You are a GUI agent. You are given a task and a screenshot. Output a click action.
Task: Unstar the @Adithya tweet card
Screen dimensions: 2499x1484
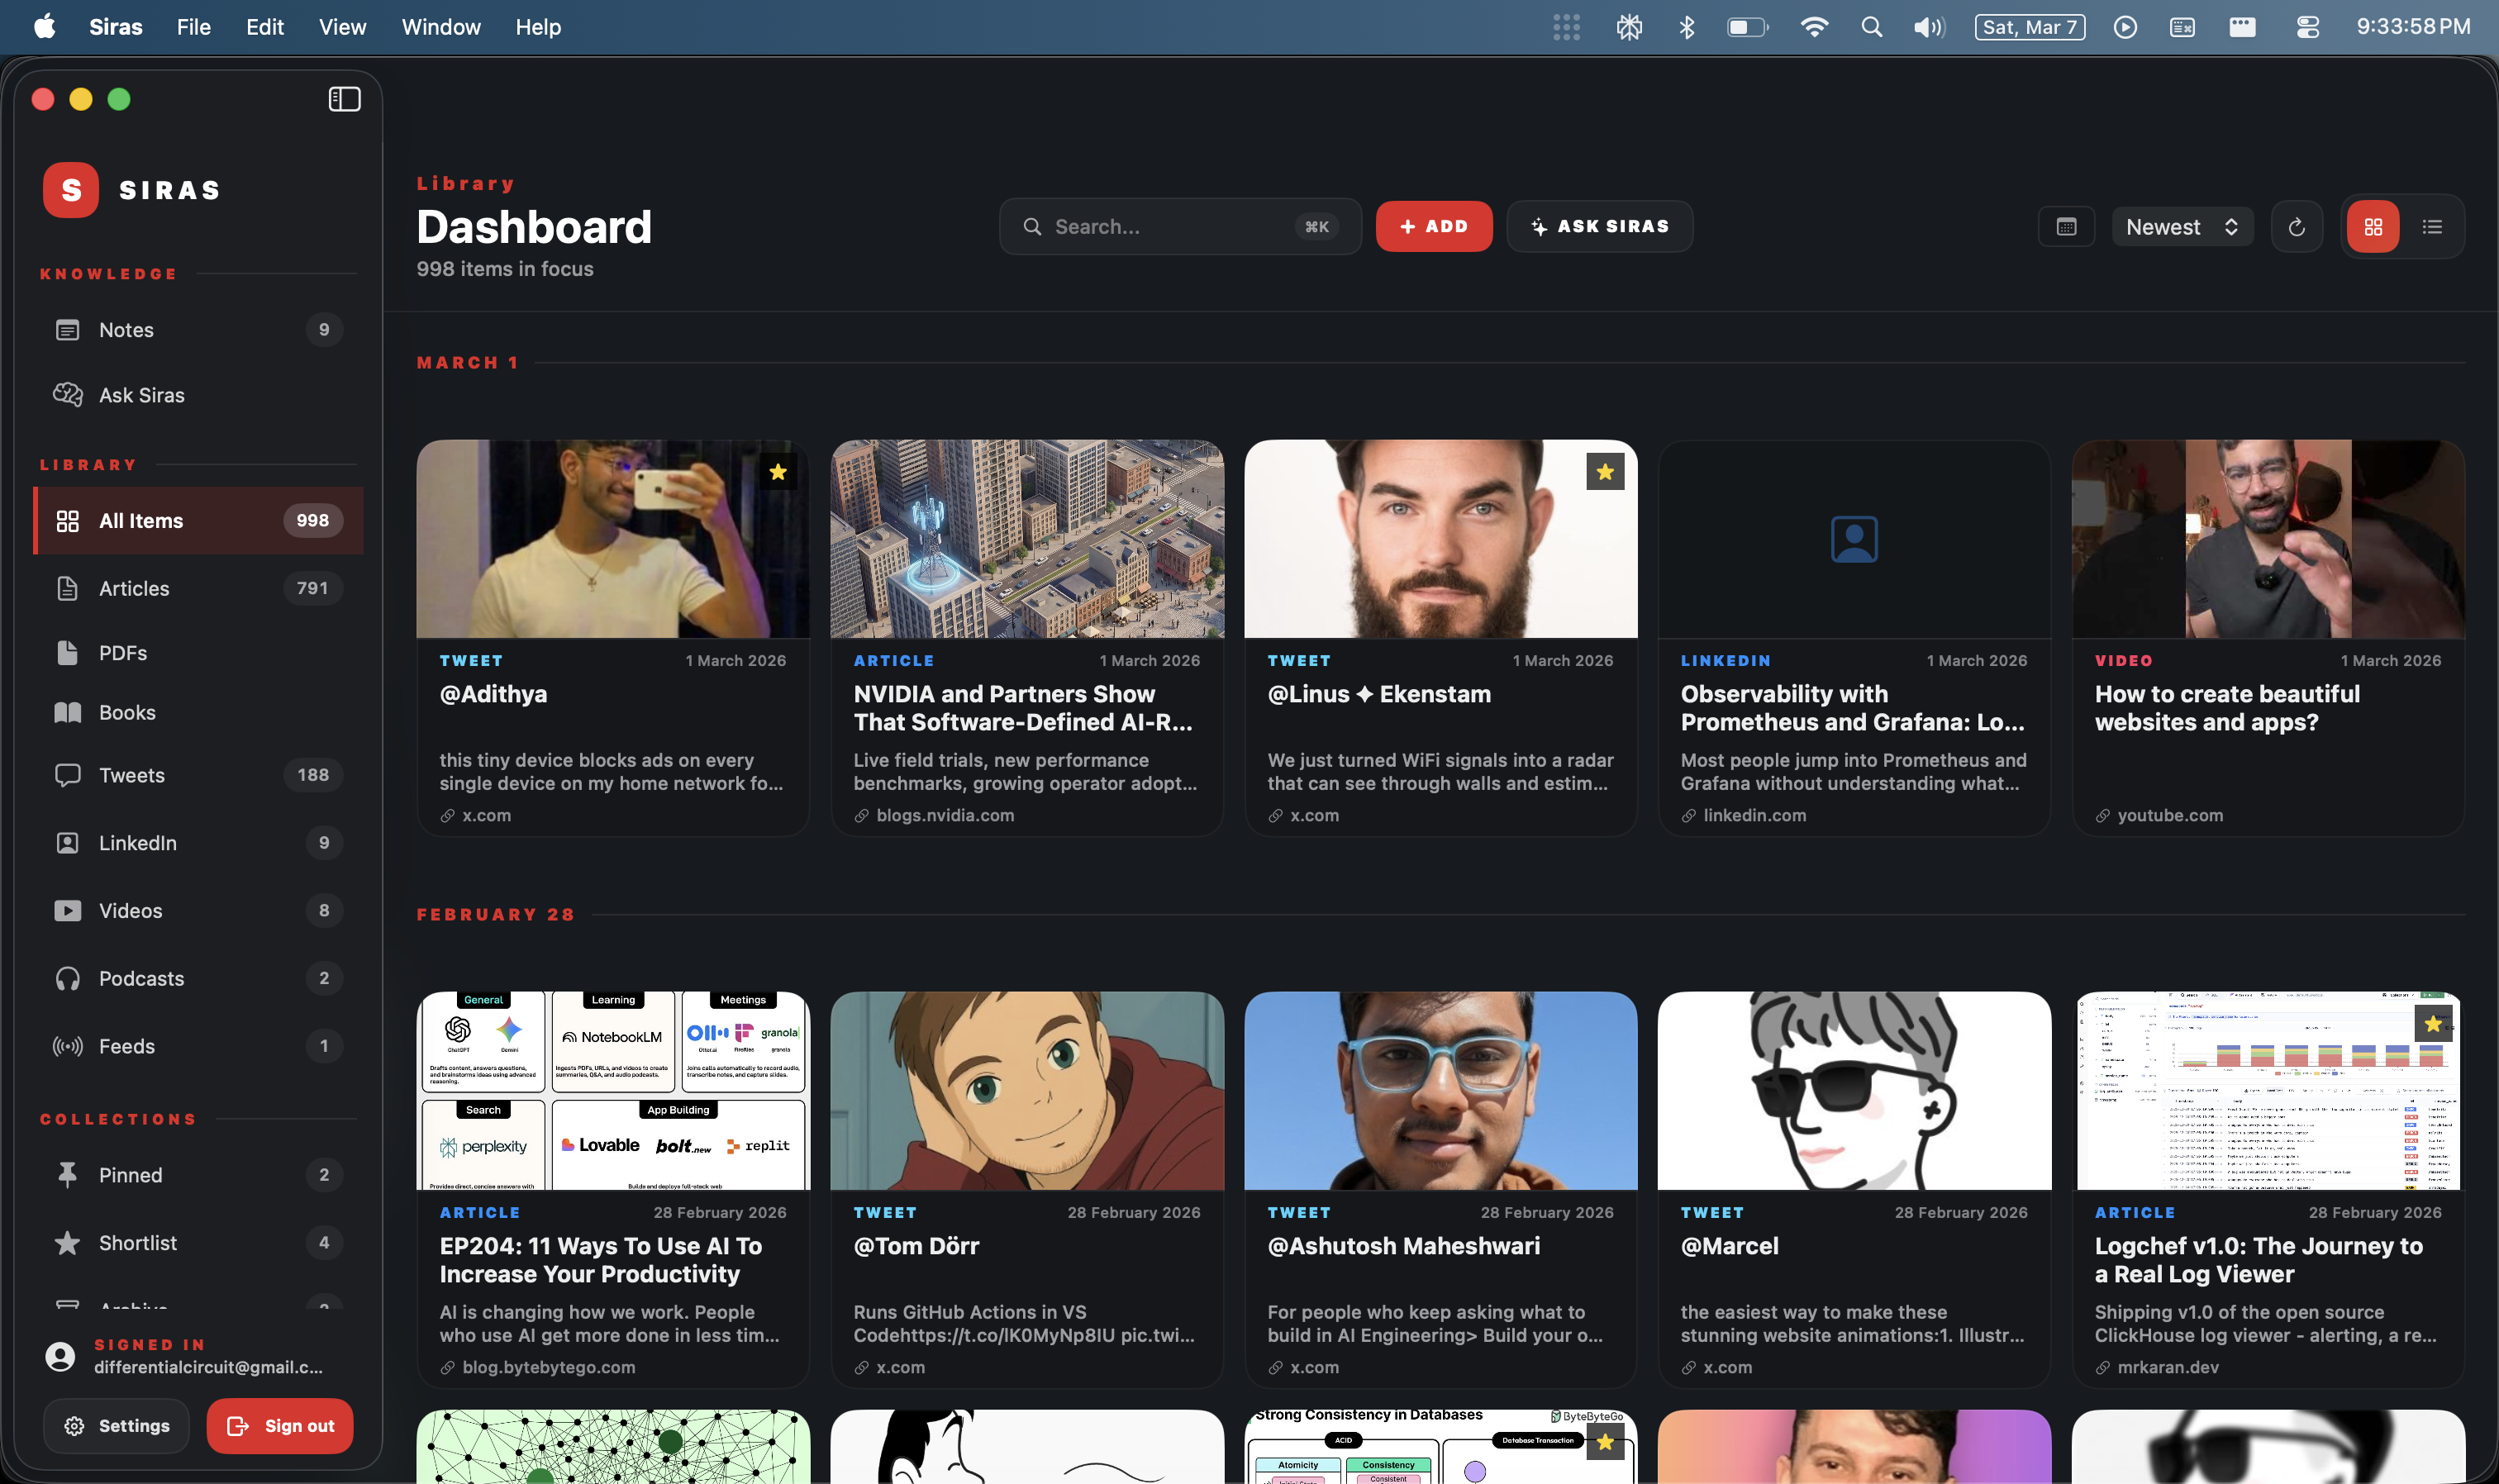[x=779, y=471]
